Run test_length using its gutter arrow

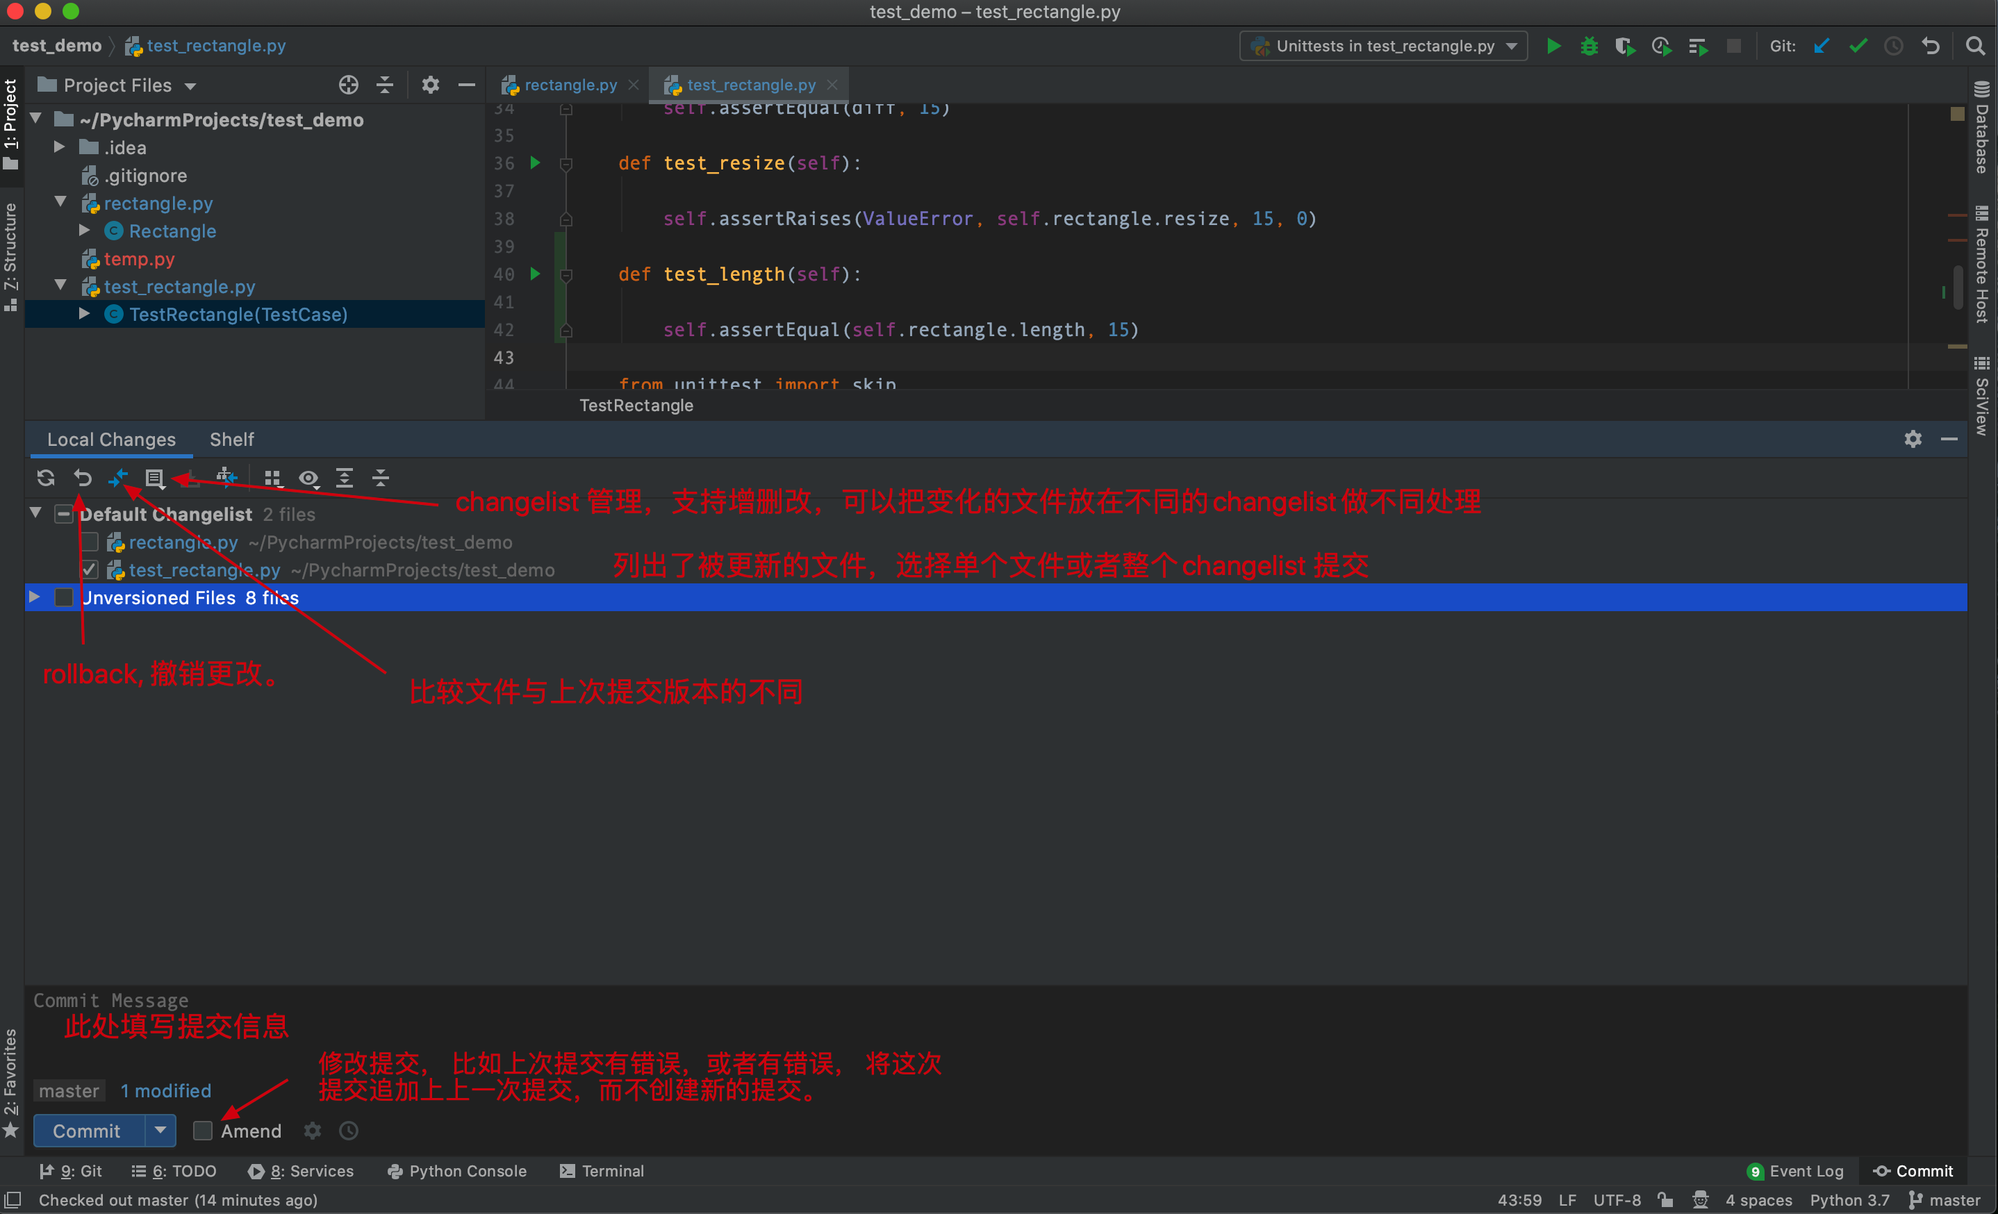click(535, 274)
